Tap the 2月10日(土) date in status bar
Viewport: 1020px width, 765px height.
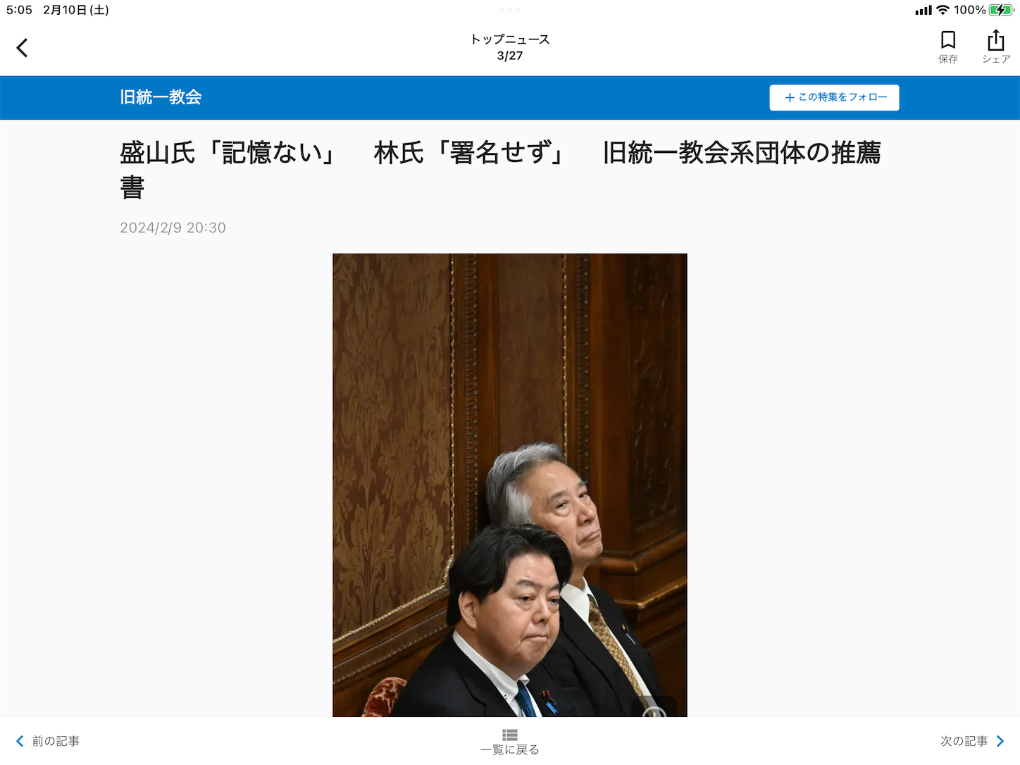[x=76, y=10]
